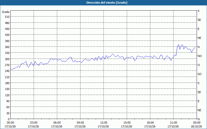Click the 90 y-axis value
This screenshot has width=207, height=129.
click(8, 101)
